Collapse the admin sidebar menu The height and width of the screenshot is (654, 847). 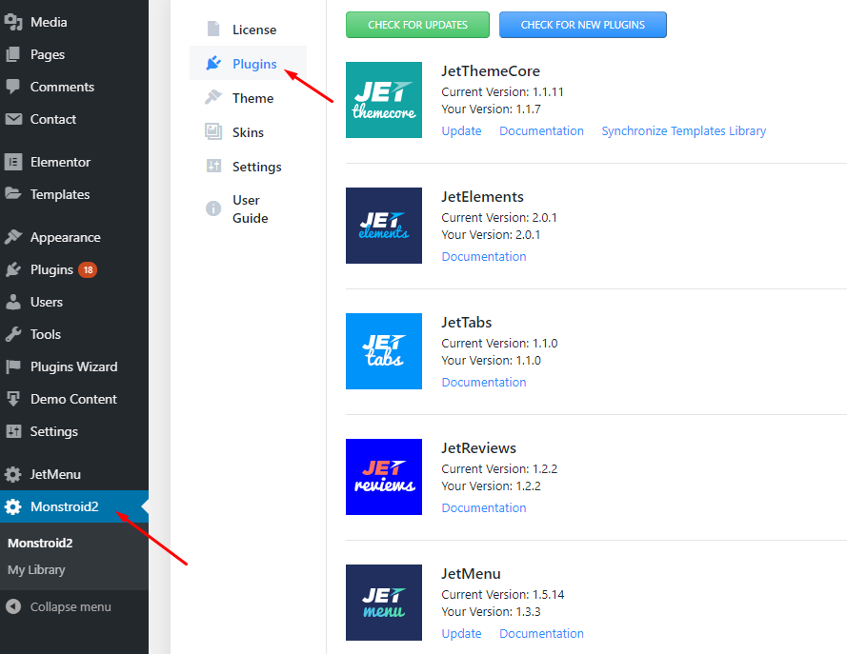(x=70, y=606)
